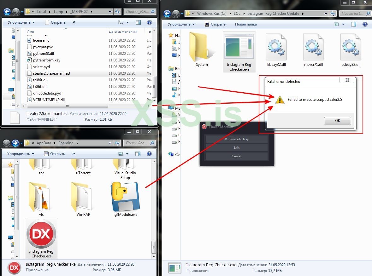This screenshot has height=276, width=372.
Task: Select igfModule.exe Python icon in Roaming
Action: click(125, 199)
